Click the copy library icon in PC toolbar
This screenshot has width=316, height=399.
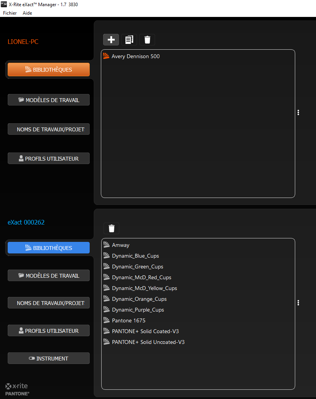coord(129,40)
